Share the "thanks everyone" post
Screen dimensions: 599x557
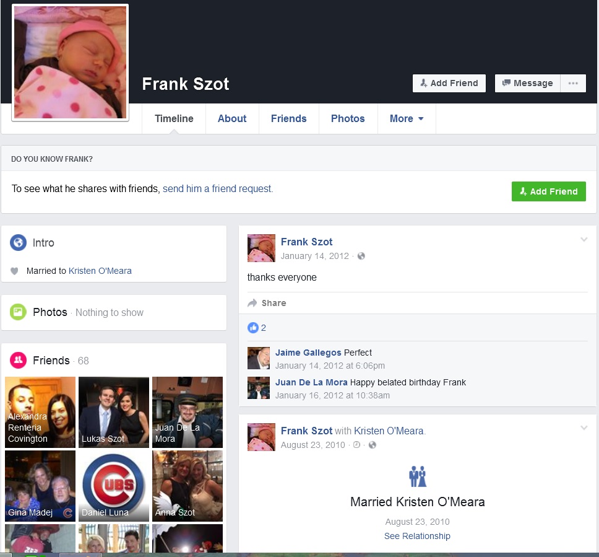click(267, 303)
